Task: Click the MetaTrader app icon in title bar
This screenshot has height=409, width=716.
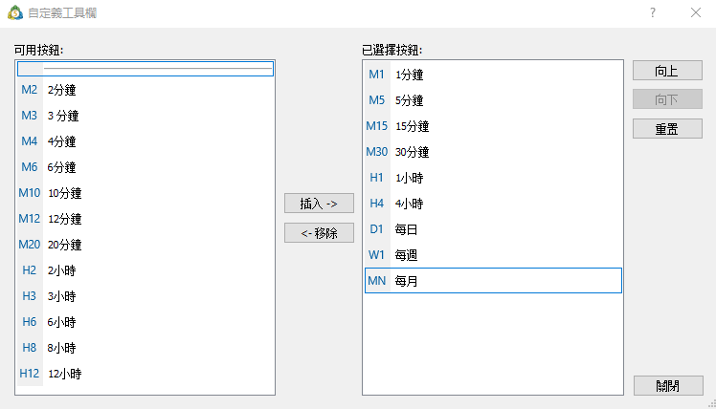Action: [x=15, y=12]
